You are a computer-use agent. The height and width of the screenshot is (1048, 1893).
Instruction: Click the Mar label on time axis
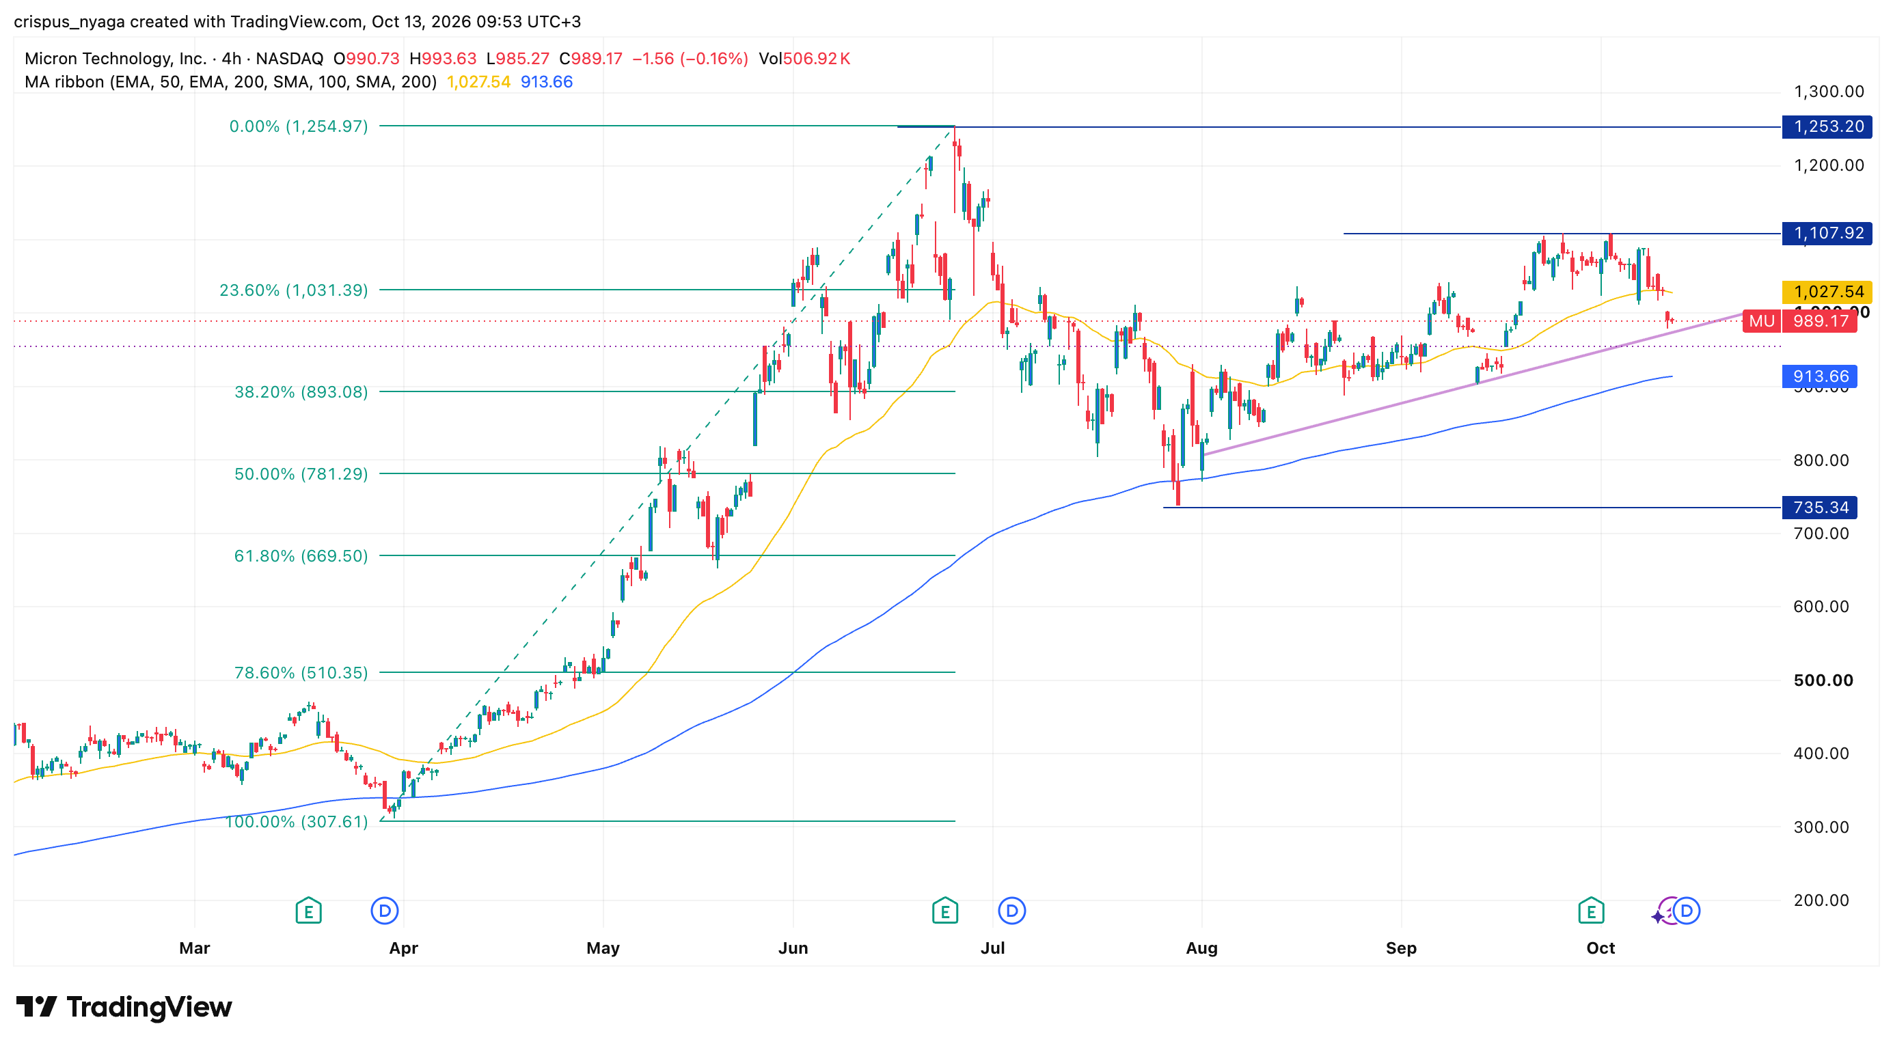[x=195, y=948]
